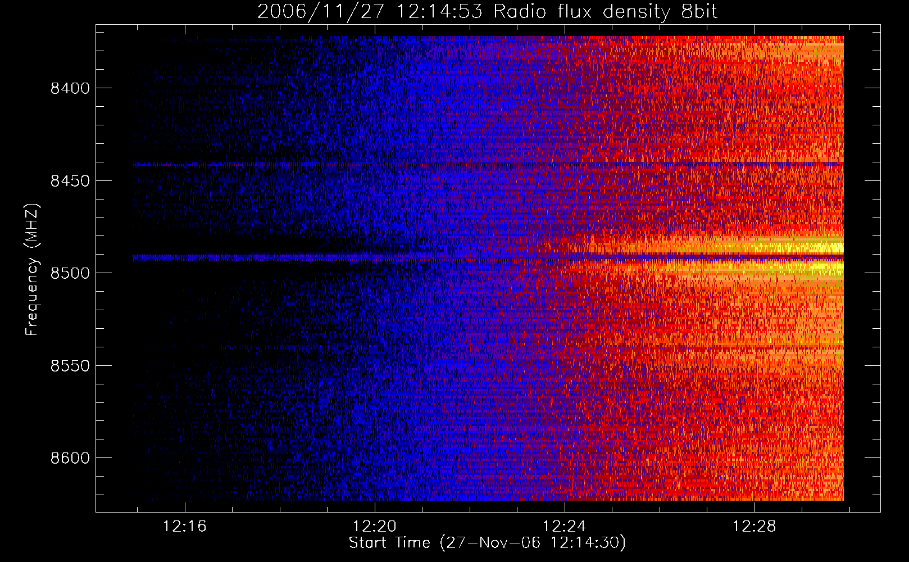The height and width of the screenshot is (562, 909).
Task: Click the 8500 frequency axis label
Action: (x=70, y=274)
